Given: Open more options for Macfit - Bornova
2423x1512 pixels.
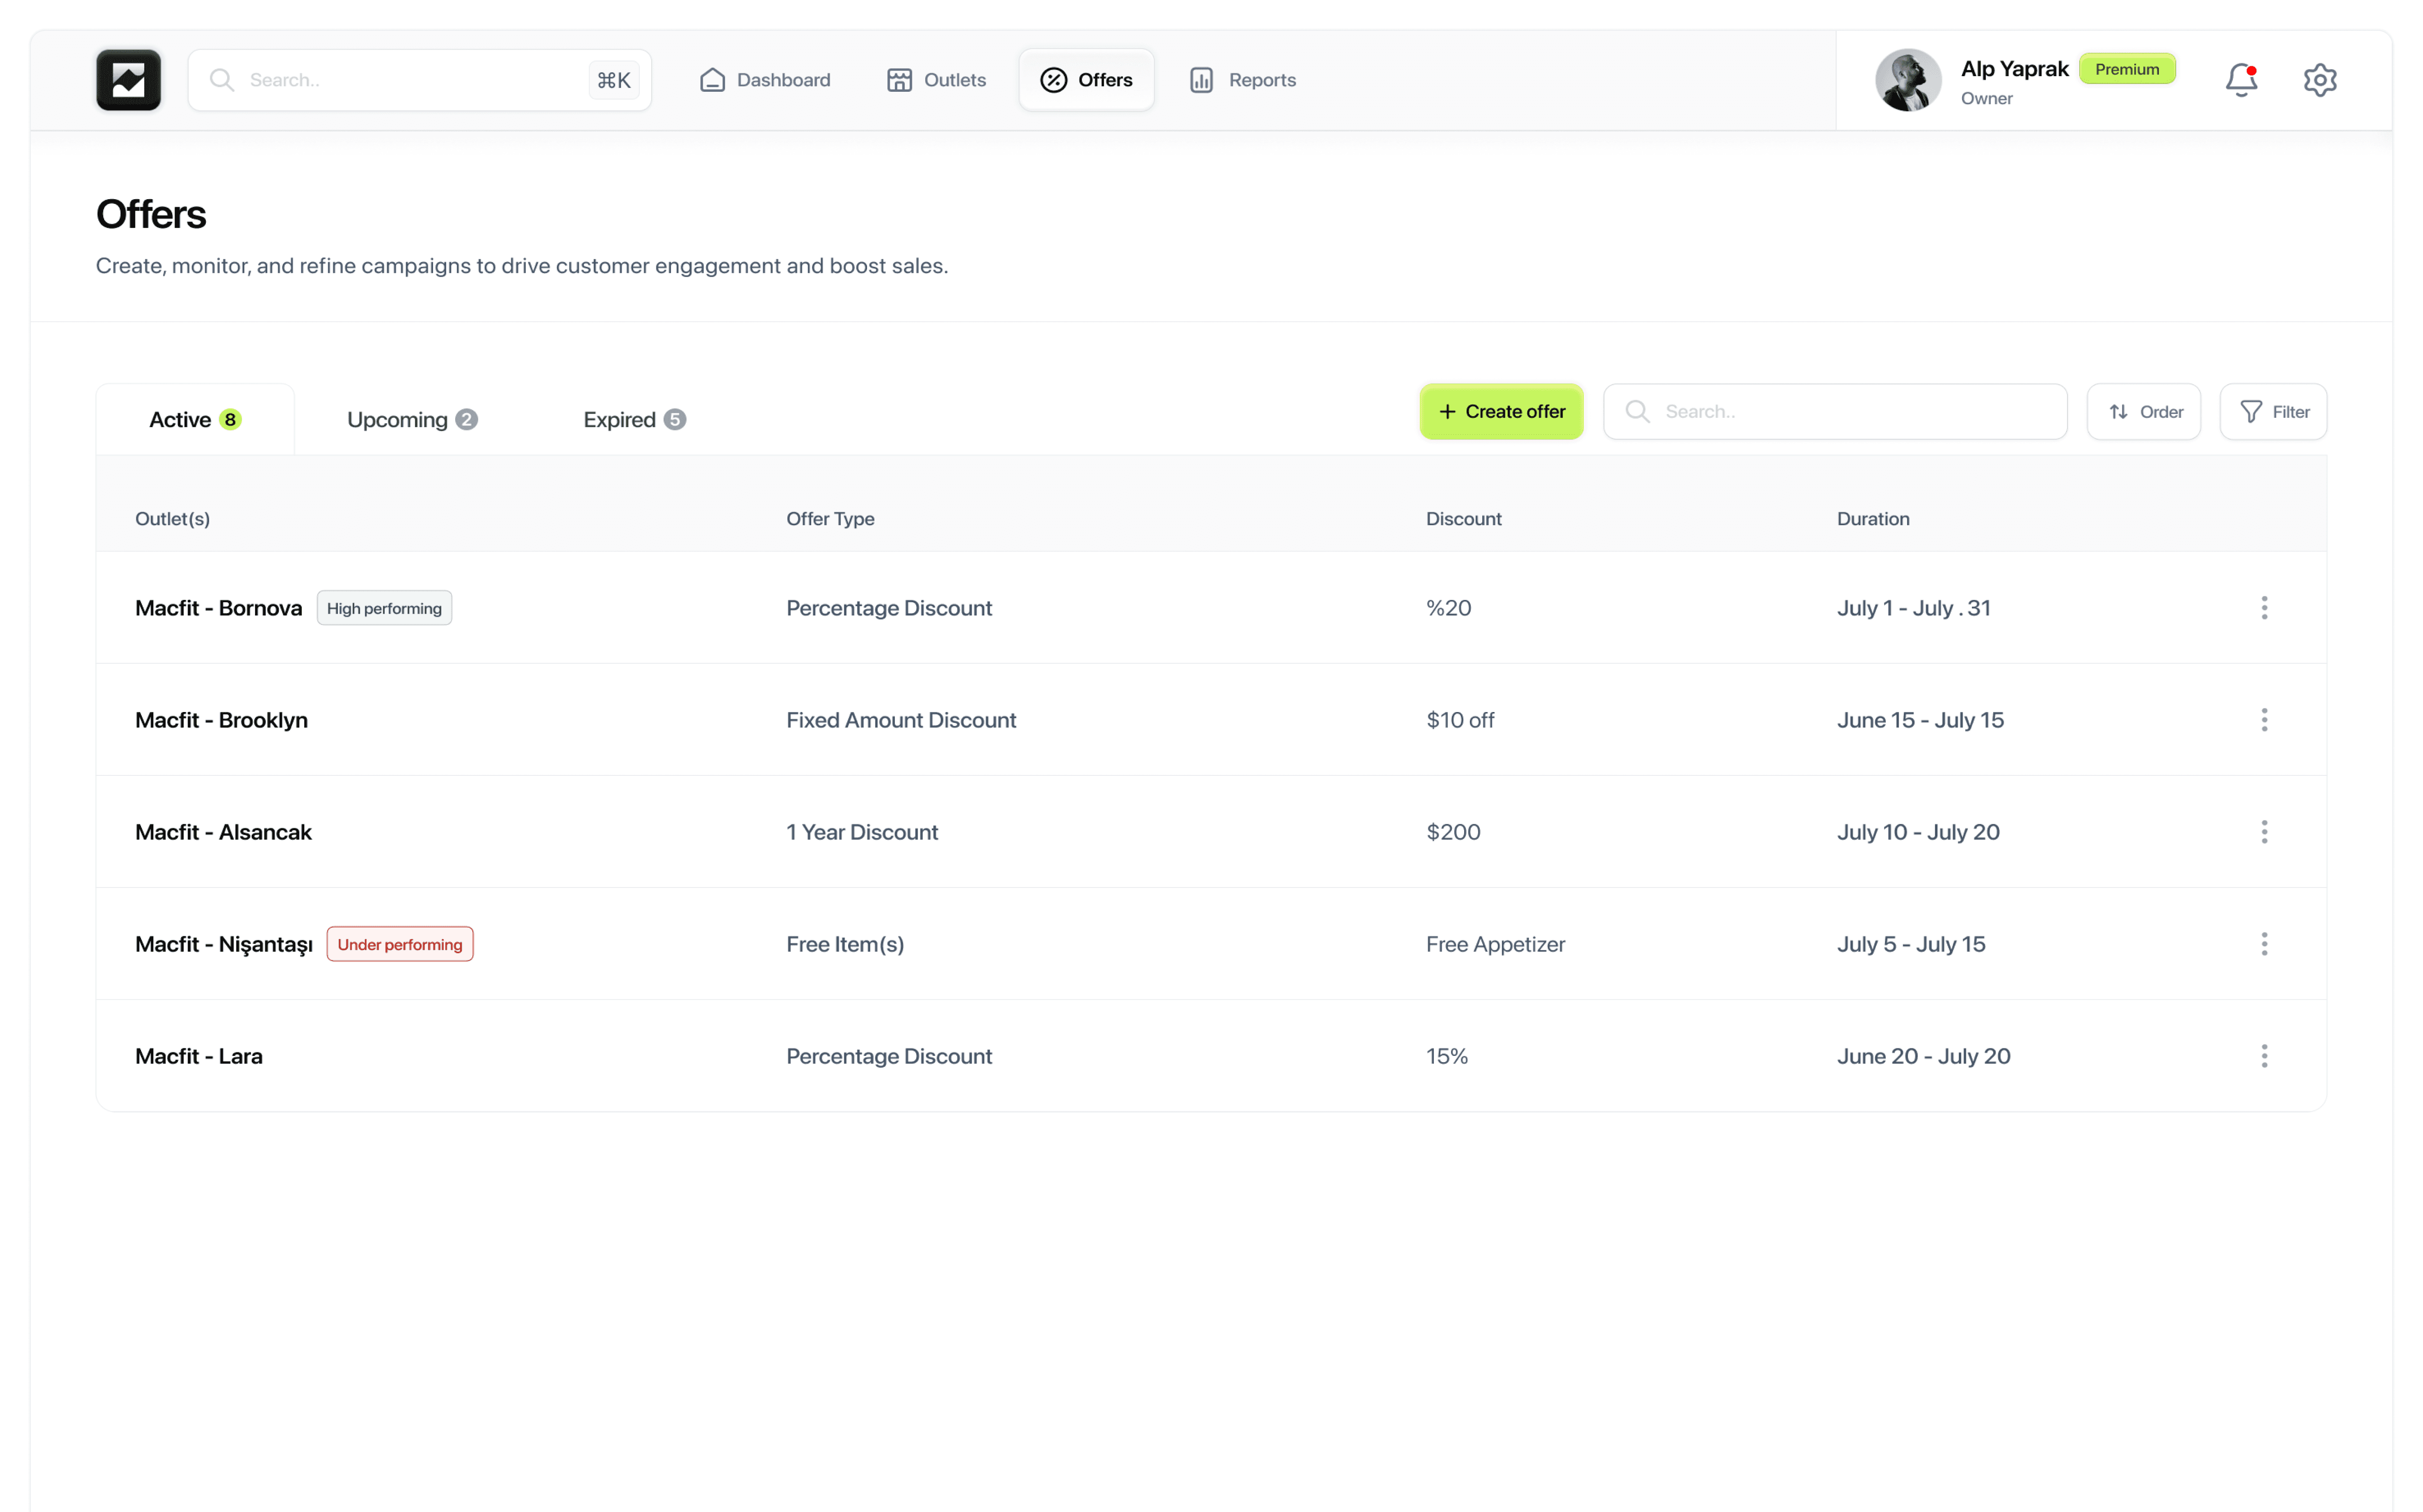Looking at the screenshot, I should (x=2264, y=608).
